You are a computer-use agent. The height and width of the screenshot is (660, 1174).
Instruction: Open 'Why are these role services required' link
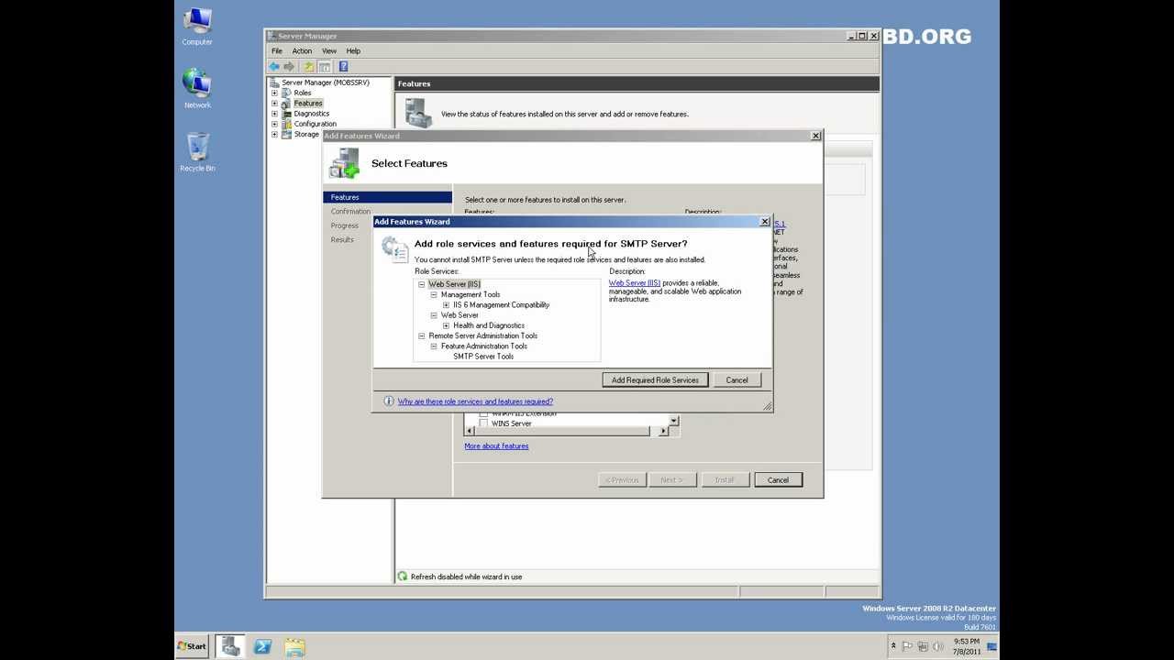tap(475, 401)
